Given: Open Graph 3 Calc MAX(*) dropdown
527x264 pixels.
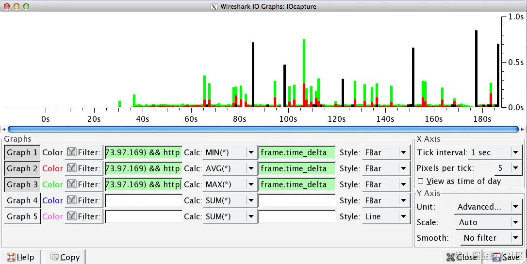Looking at the screenshot, I should tap(230, 184).
